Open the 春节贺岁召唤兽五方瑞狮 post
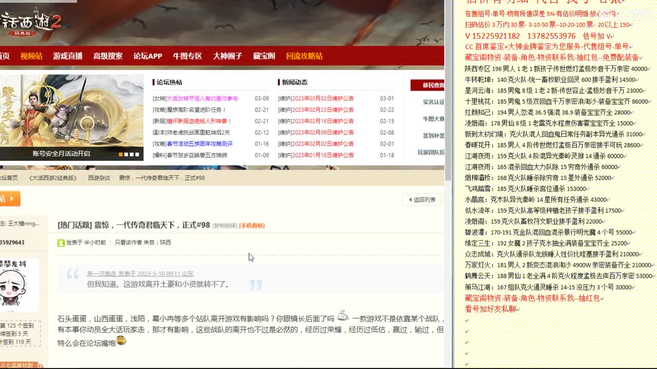This screenshot has width=657, height=369. 197,155
